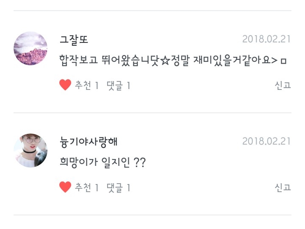Select the comment text 희망이가 일지인 ??

click(x=103, y=162)
